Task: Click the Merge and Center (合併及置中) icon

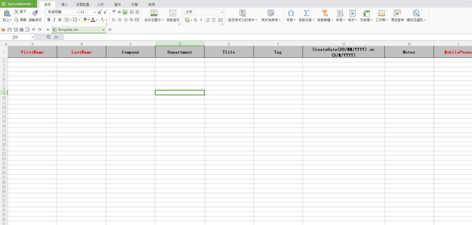Action: pyautogui.click(x=154, y=13)
